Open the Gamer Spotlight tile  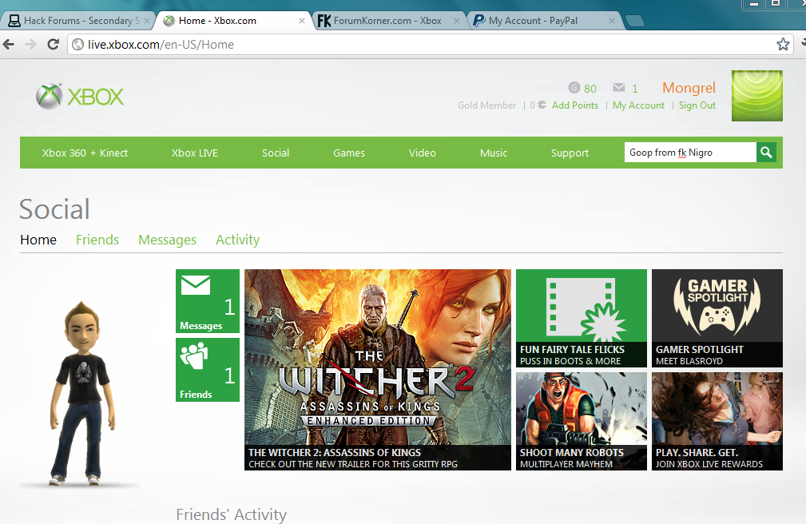click(717, 318)
